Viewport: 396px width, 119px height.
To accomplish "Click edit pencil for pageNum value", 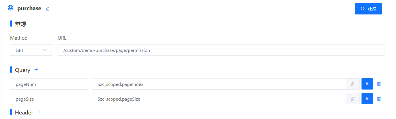I will click(353, 84).
